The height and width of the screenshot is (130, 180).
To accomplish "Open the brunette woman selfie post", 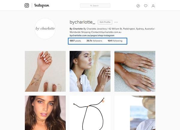I will coord(45,113).
